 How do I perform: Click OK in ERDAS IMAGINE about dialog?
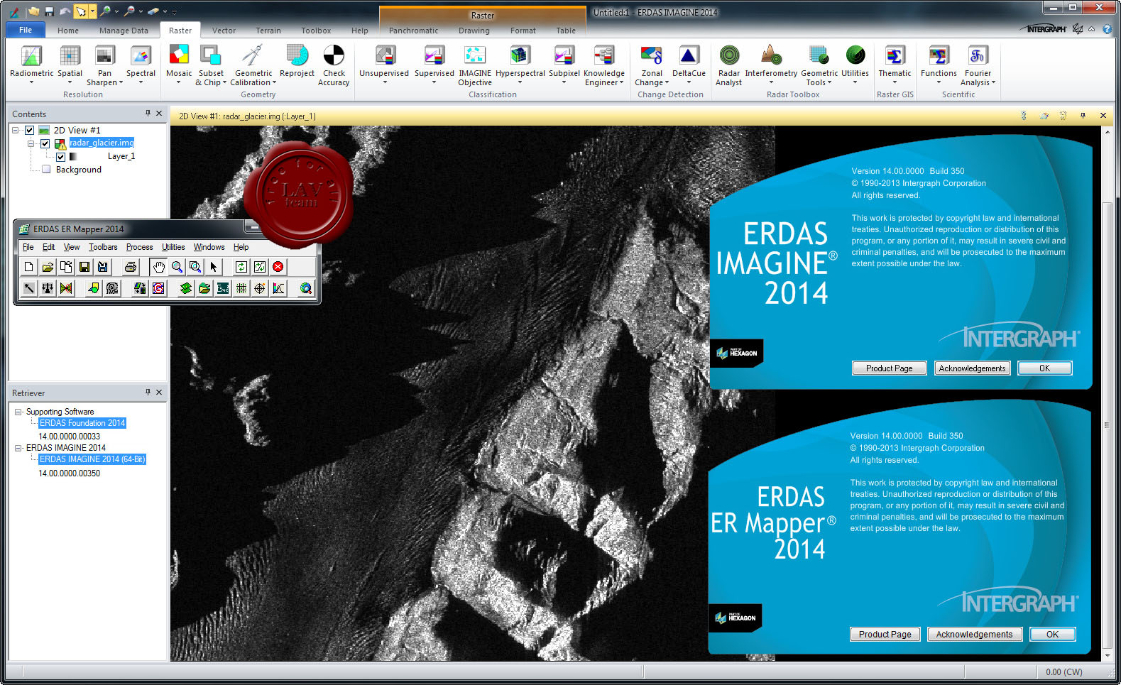coord(1044,368)
